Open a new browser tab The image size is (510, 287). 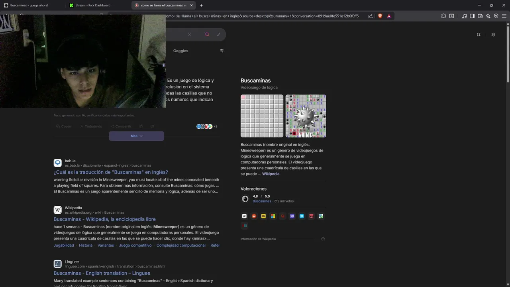click(x=201, y=5)
